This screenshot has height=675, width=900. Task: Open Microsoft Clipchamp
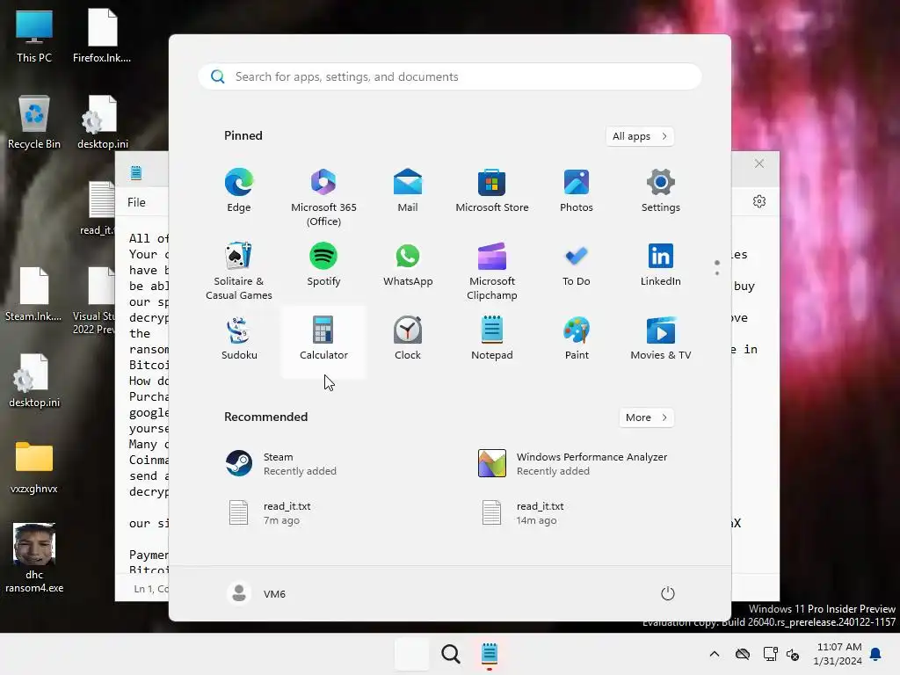(492, 271)
